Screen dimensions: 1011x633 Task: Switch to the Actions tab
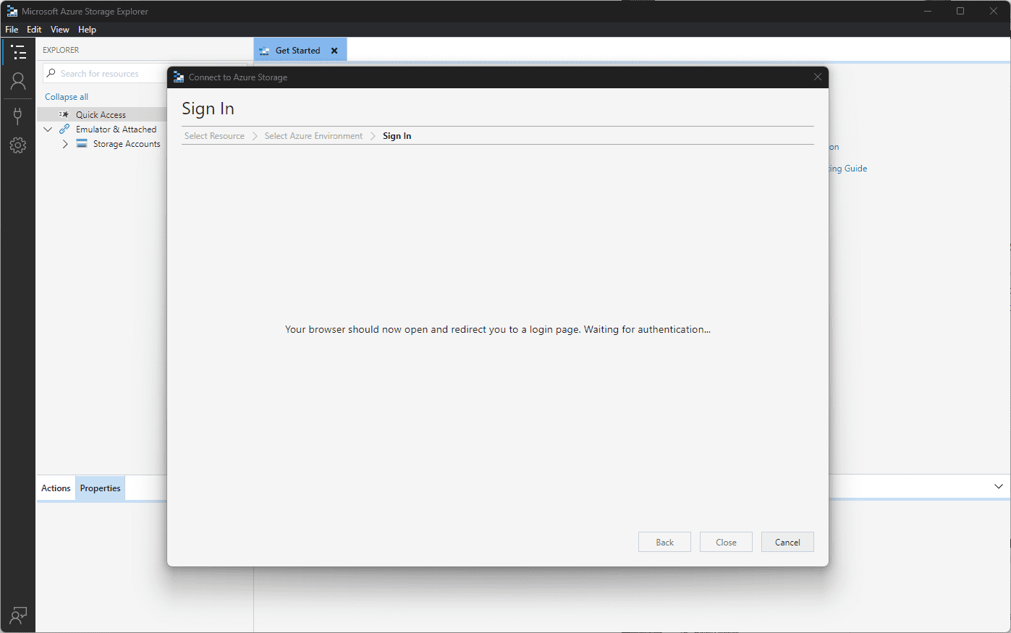(x=56, y=488)
